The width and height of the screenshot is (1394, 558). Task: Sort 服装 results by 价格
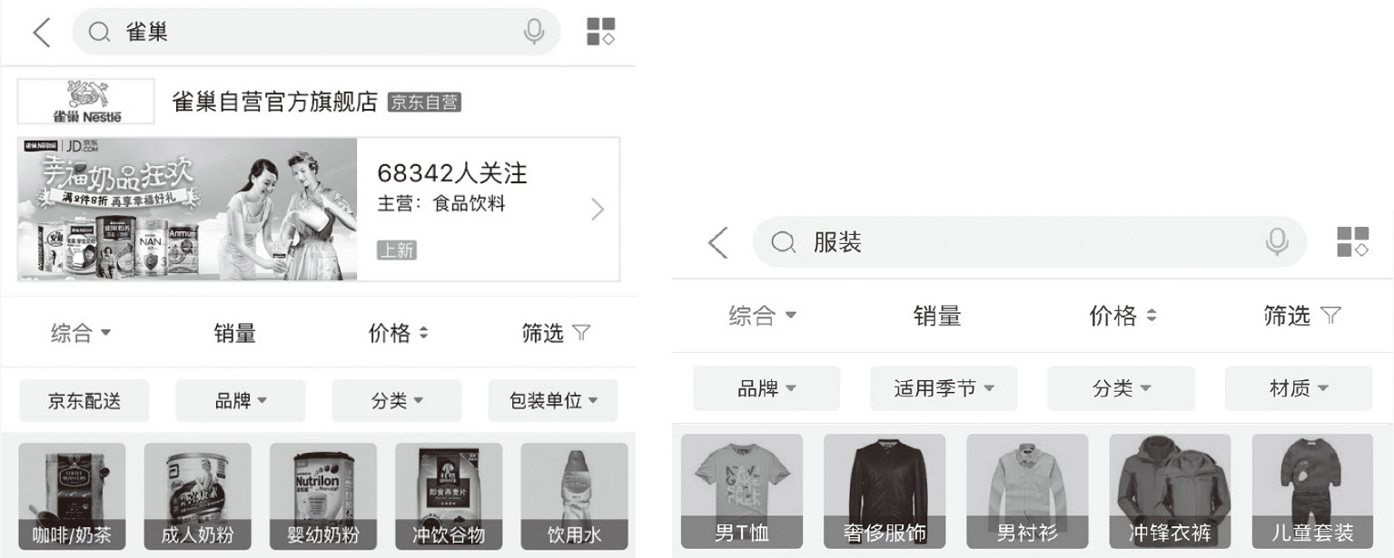pyautogui.click(x=1123, y=315)
